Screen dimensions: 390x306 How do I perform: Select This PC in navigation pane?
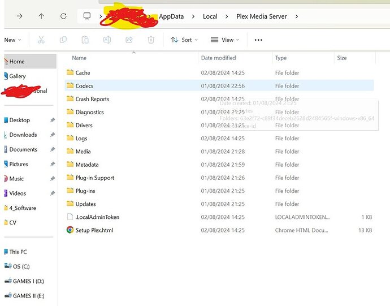point(18,252)
